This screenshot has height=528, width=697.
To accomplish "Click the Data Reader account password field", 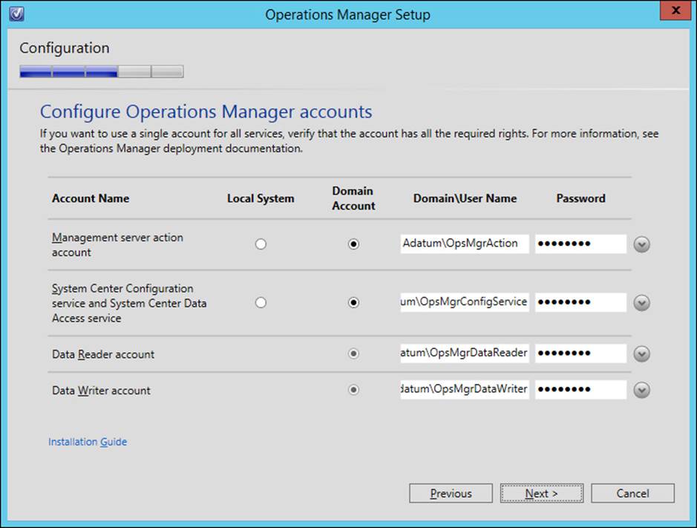I will (580, 353).
